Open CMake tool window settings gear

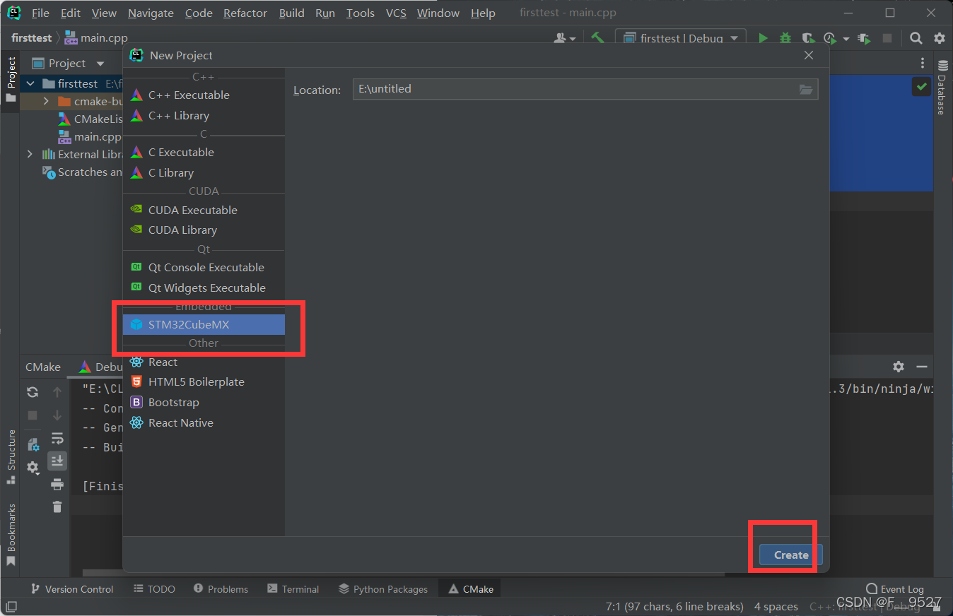(899, 367)
